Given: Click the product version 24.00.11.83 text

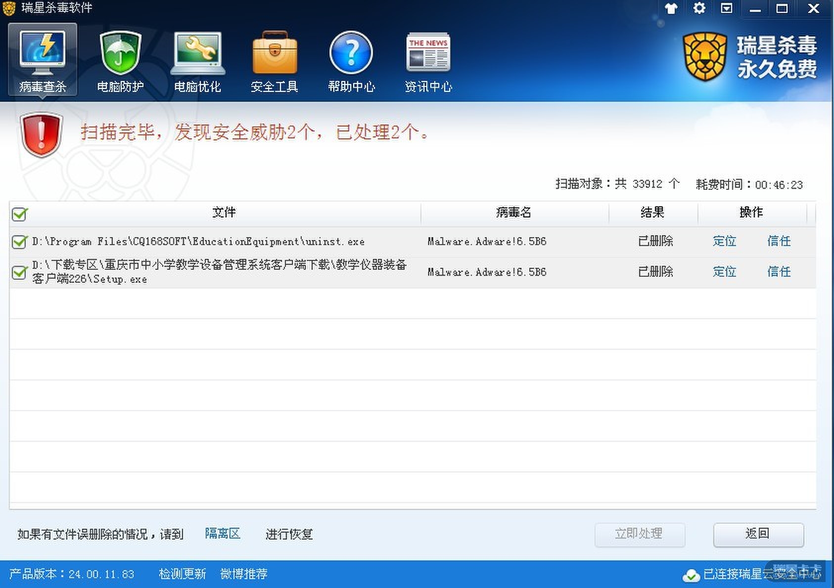Looking at the screenshot, I should [101, 574].
